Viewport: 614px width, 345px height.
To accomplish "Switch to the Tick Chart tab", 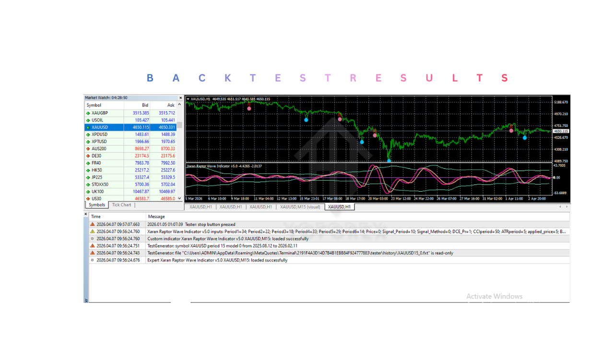I will coord(121,205).
